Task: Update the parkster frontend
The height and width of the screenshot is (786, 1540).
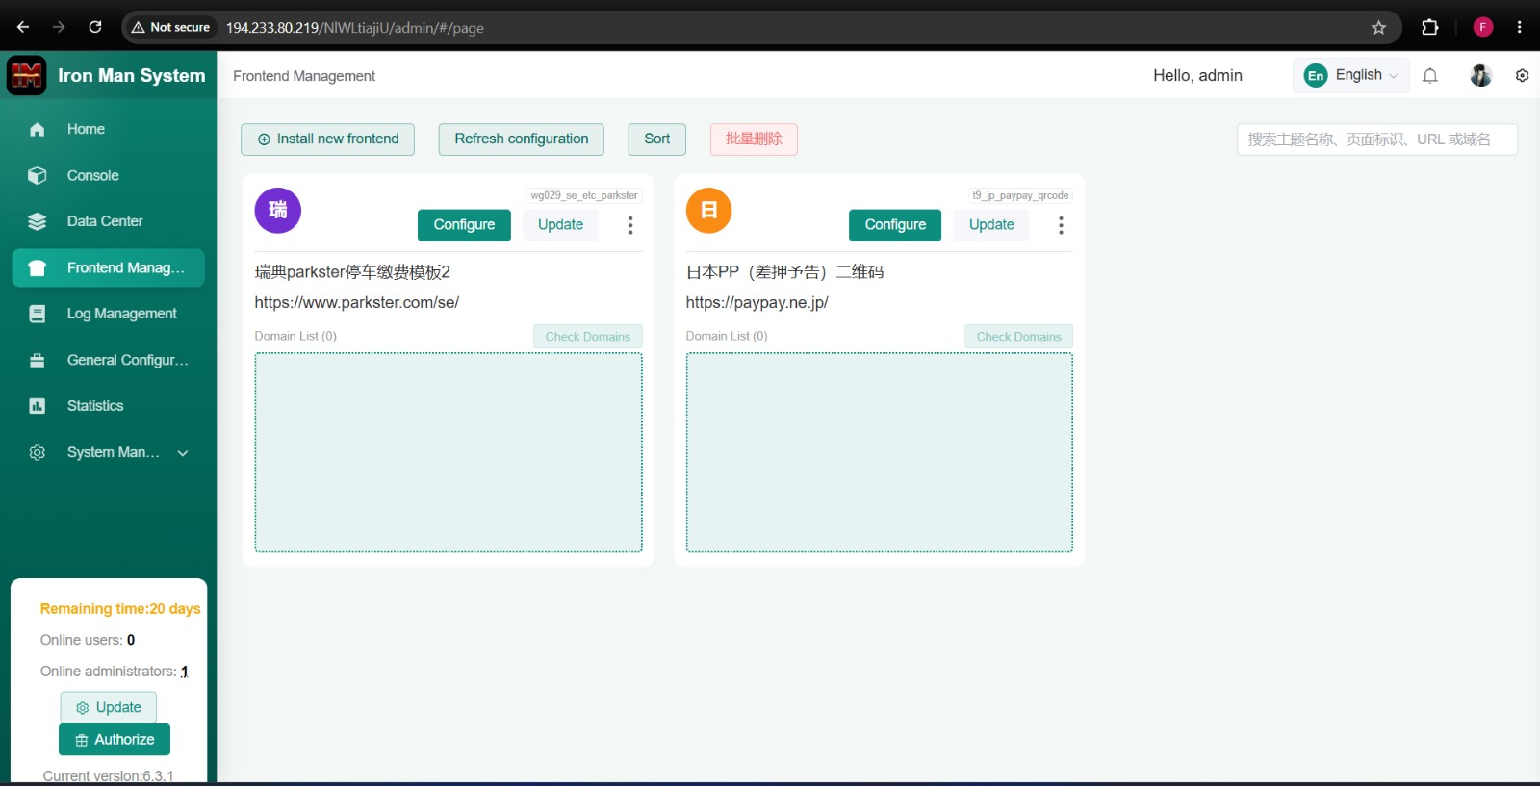Action: point(560,225)
